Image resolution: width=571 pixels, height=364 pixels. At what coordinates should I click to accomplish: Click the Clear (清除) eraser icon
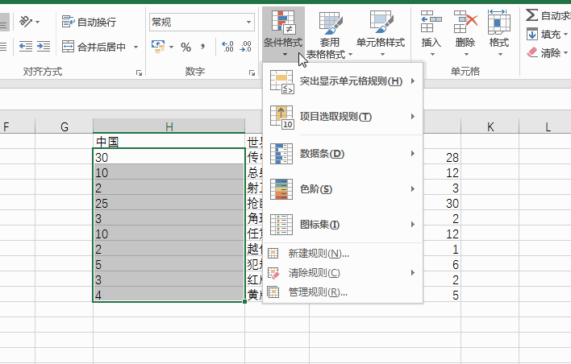click(532, 52)
